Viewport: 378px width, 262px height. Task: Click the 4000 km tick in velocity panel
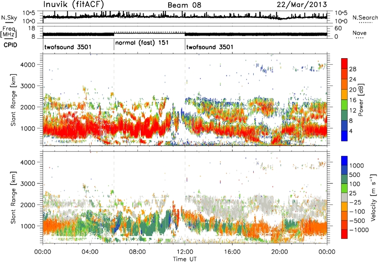coord(28,162)
